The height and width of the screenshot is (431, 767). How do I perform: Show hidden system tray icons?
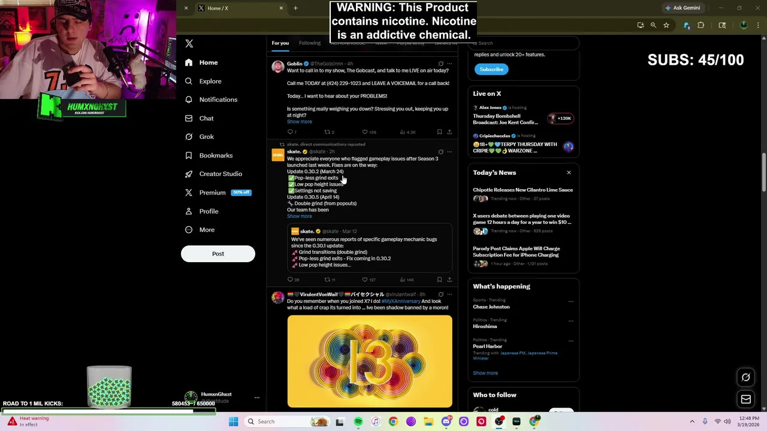[x=692, y=421]
